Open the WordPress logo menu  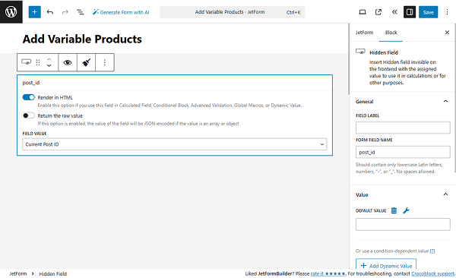click(11, 11)
